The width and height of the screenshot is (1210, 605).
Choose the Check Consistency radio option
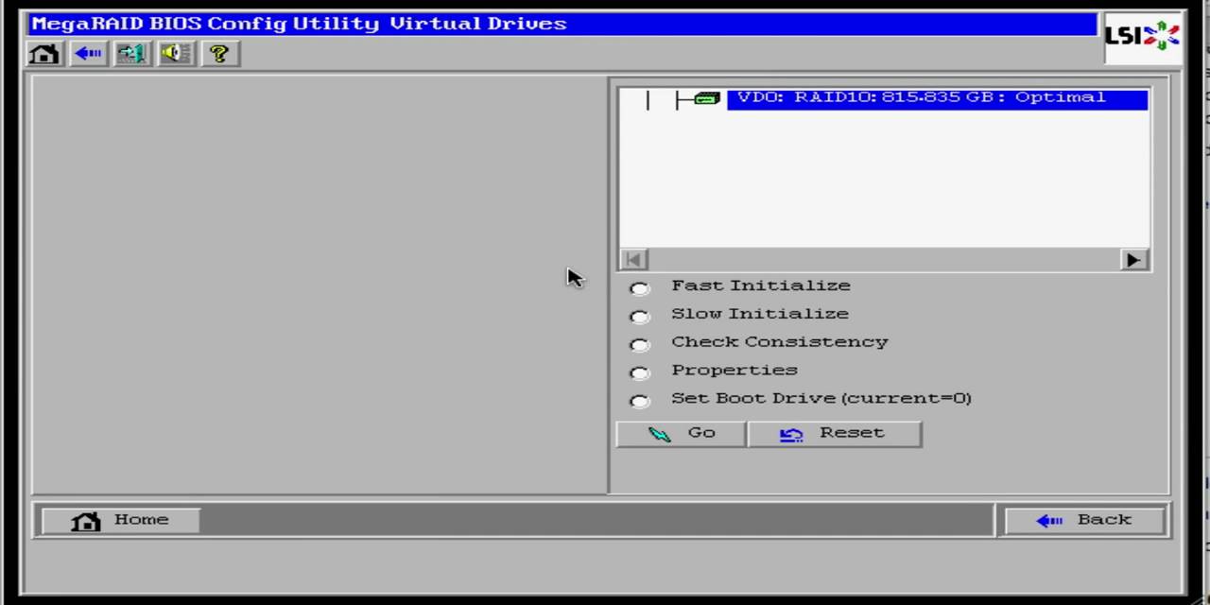[640, 345]
